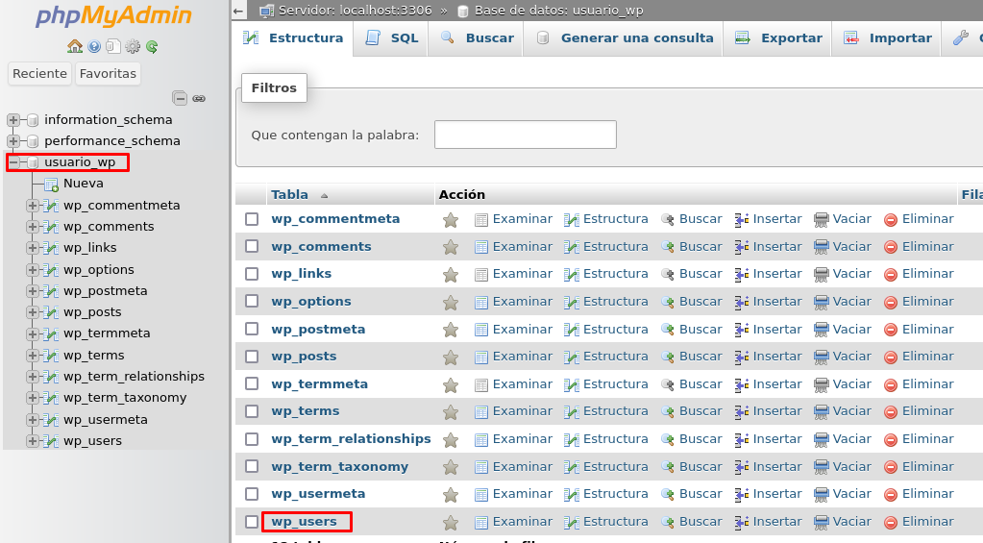The width and height of the screenshot is (983, 543).
Task: Open the phpMyAdmin documentation help icon
Action: point(94,46)
